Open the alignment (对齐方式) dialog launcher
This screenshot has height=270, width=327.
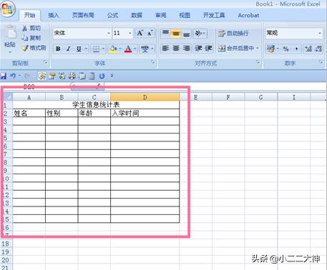[258, 62]
